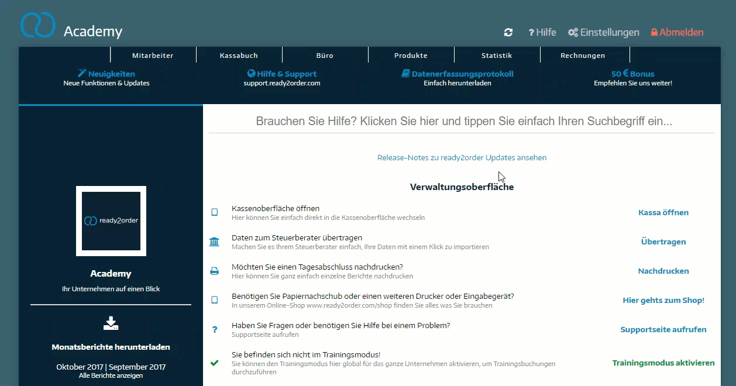Click Nachdrucken
Viewport: 736px width, 386px height.
663,271
